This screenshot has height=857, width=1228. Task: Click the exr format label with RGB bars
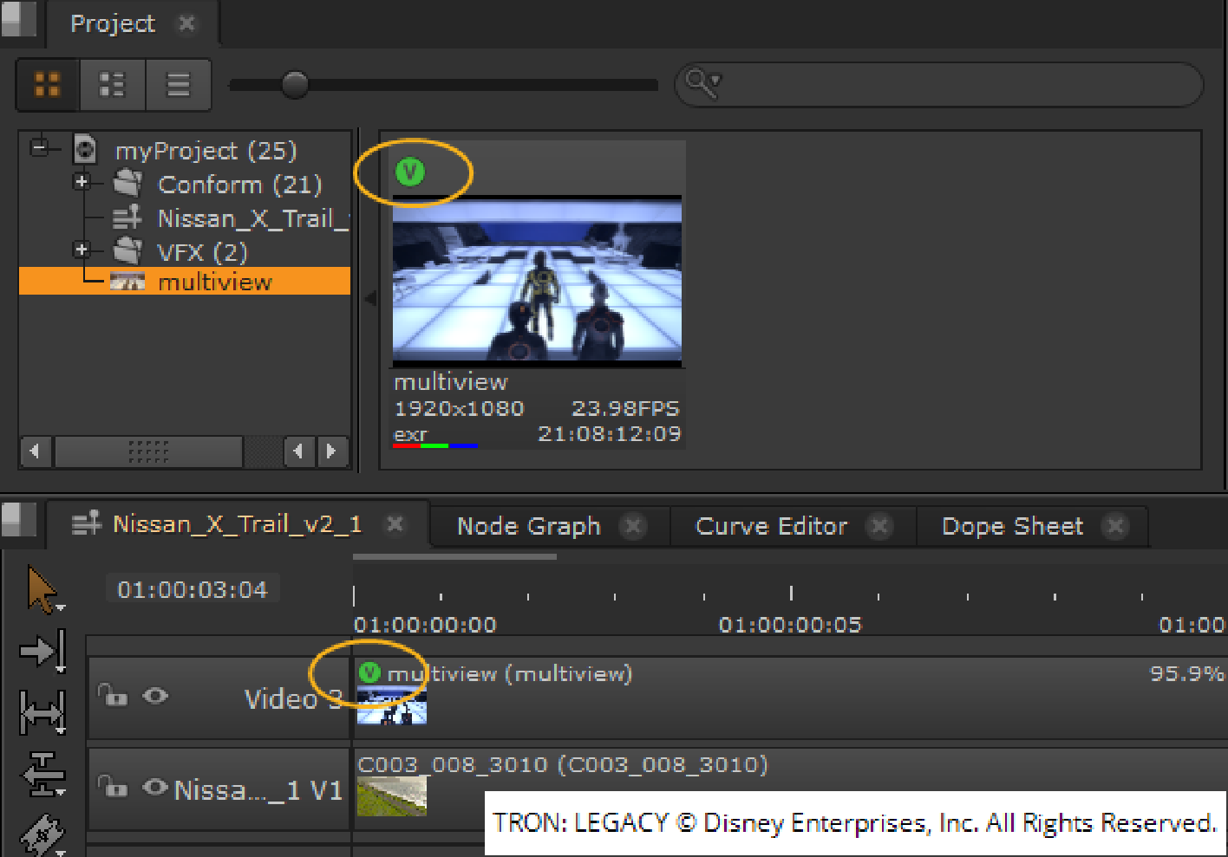pyautogui.click(x=434, y=436)
